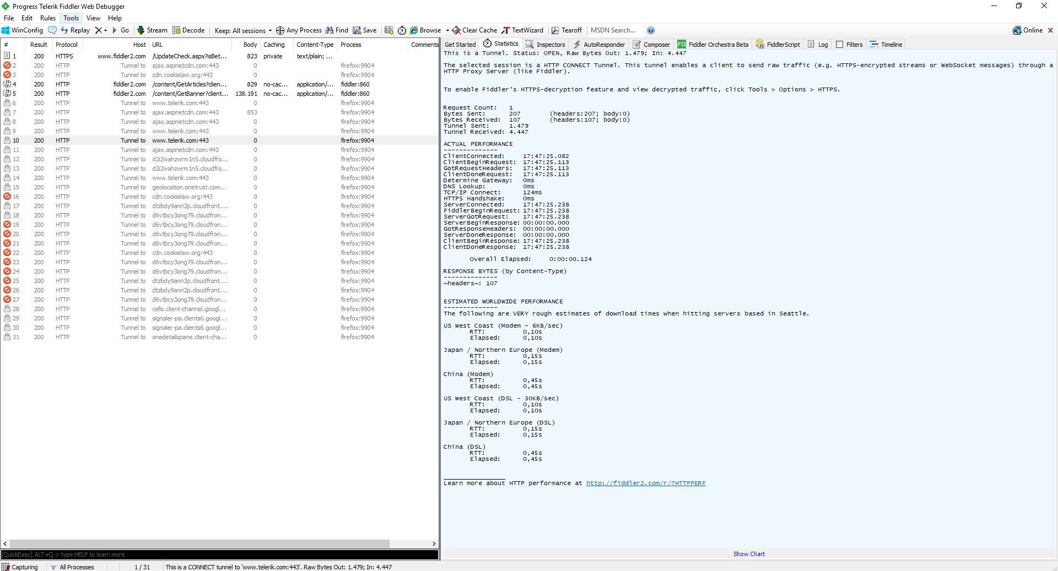
Task: Open the AutoResponder tab
Action: click(599, 45)
